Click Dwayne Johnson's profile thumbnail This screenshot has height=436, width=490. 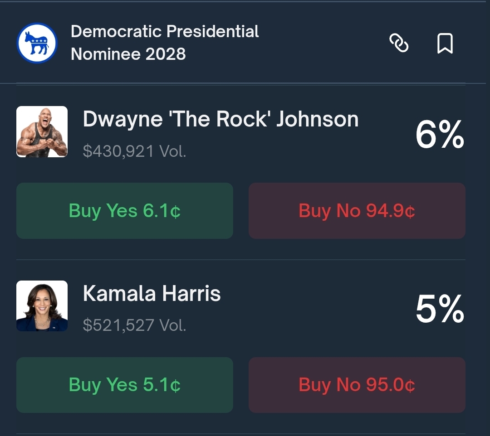pos(42,131)
